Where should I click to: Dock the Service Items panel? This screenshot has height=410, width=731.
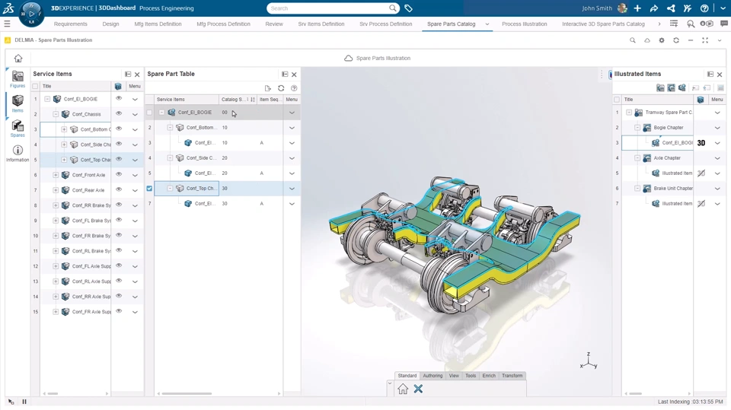(x=128, y=74)
